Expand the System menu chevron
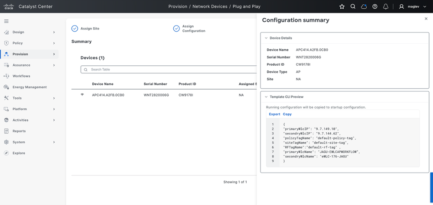 pos(54,142)
